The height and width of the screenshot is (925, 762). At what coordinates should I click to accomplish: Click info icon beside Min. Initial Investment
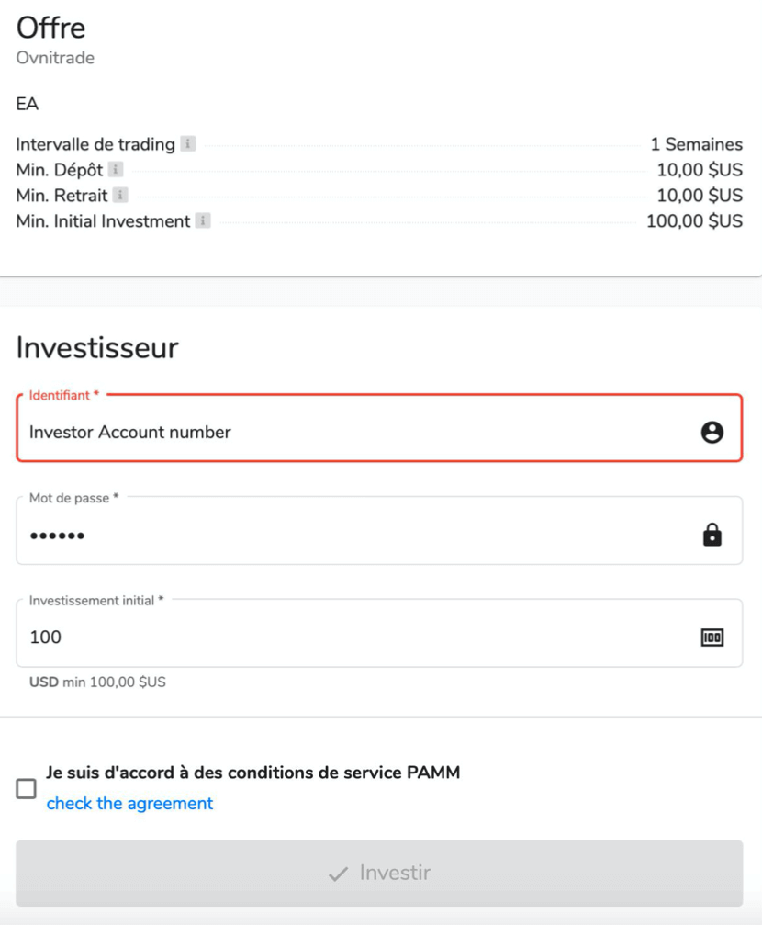[203, 221]
